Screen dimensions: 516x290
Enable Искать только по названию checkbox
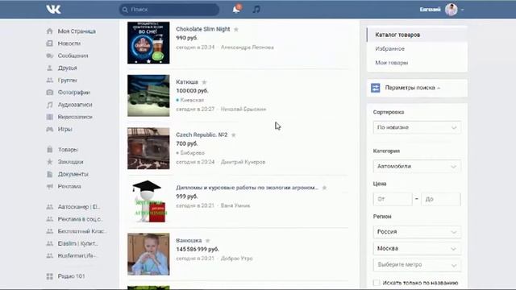click(x=377, y=283)
